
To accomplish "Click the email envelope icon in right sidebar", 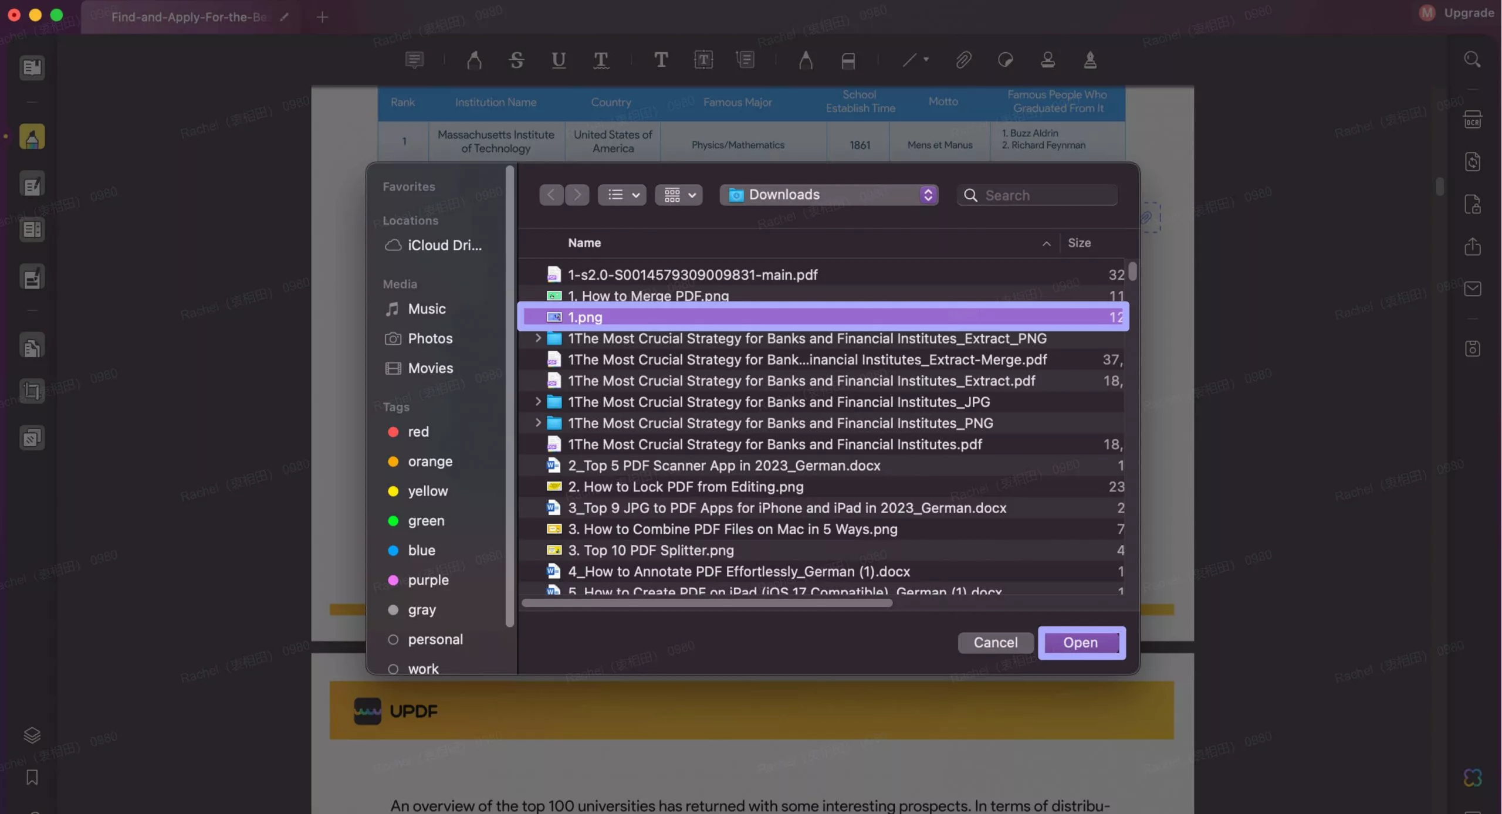I will pyautogui.click(x=1472, y=289).
